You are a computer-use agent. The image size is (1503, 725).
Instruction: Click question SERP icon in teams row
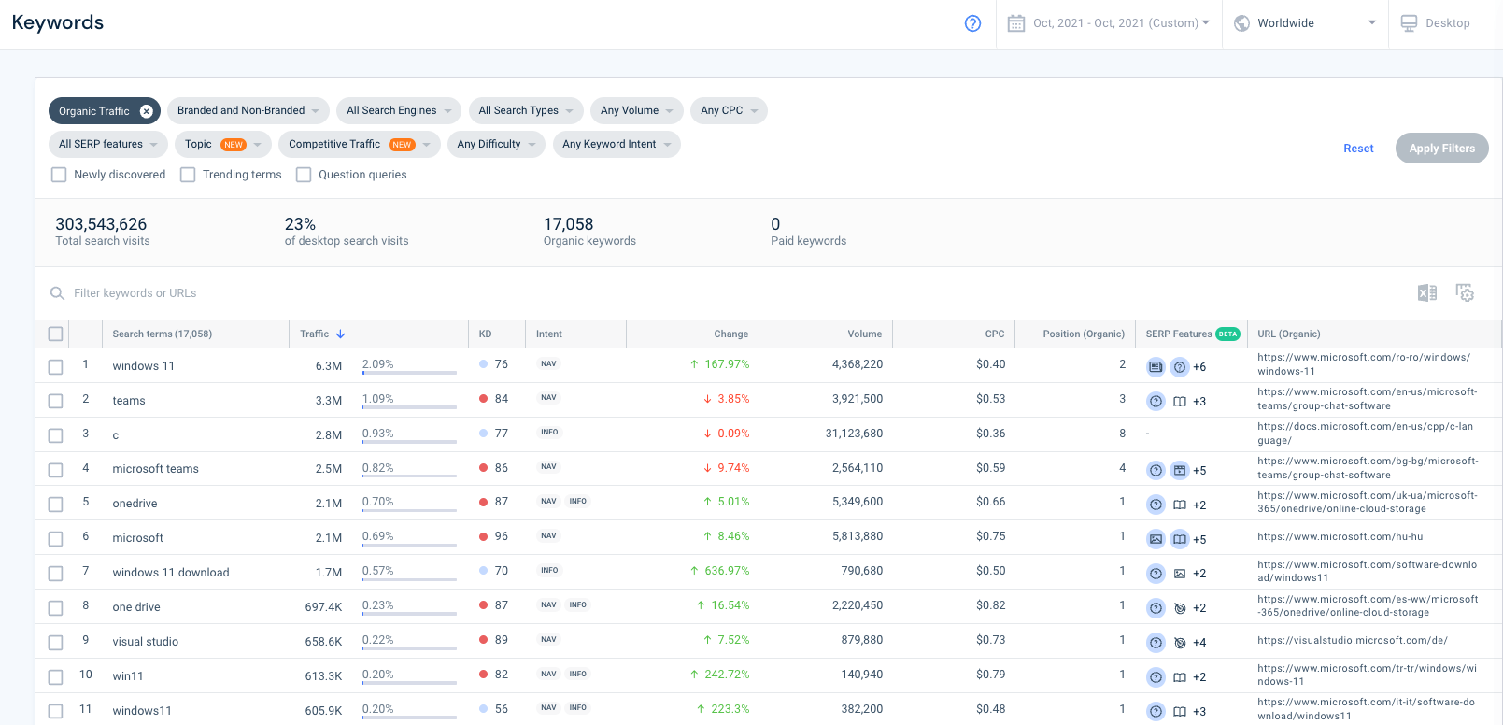pyautogui.click(x=1156, y=402)
